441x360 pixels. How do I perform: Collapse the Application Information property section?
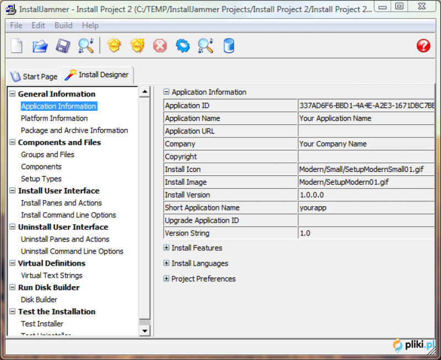tap(166, 92)
